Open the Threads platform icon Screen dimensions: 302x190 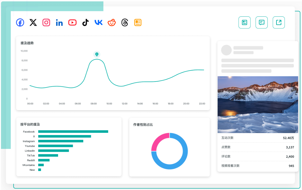(125, 23)
